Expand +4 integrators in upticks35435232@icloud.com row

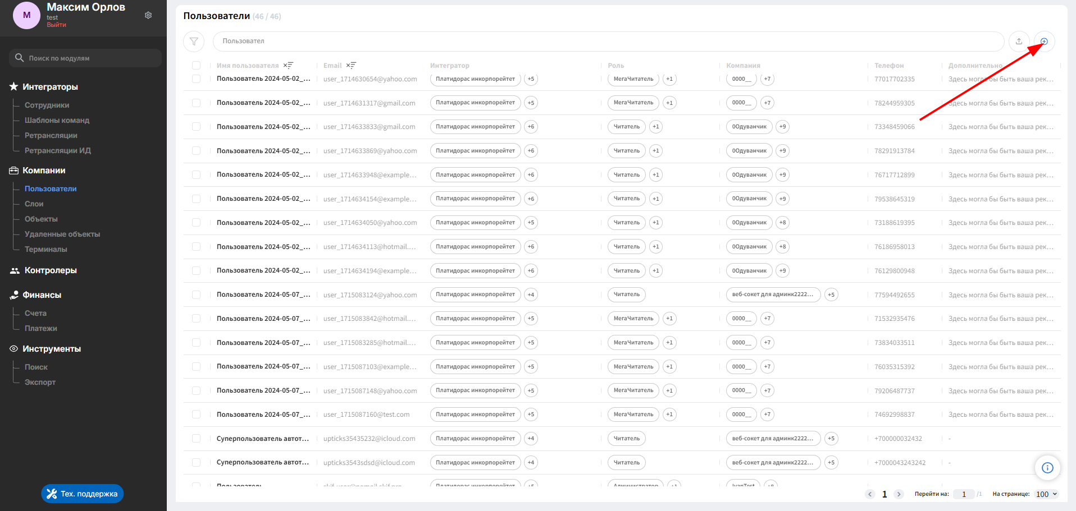(531, 439)
